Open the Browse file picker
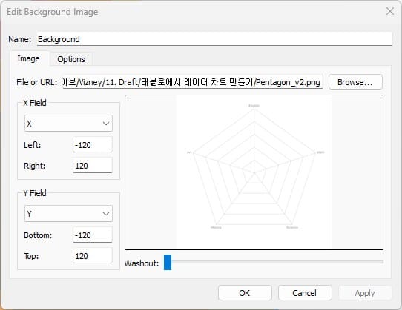The width and height of the screenshot is (402, 310). tap(355, 82)
